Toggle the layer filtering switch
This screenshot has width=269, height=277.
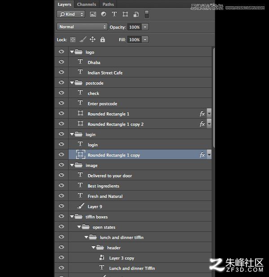pyautogui.click(x=147, y=14)
